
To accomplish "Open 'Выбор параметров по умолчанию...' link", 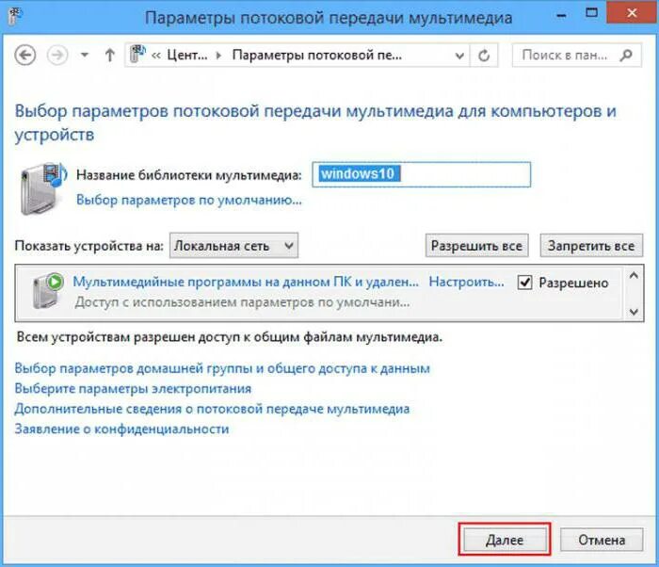I will [189, 200].
